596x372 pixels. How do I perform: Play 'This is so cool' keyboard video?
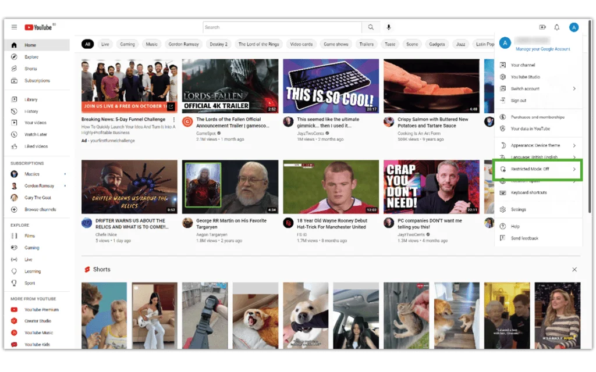[x=331, y=86]
